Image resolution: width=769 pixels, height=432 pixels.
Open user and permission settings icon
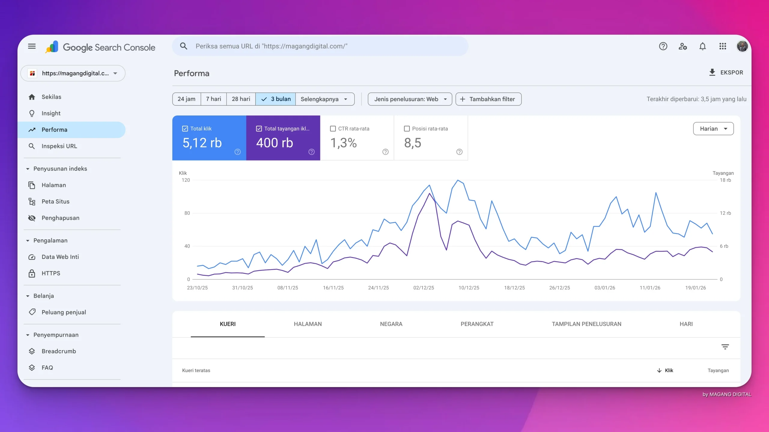coord(682,46)
